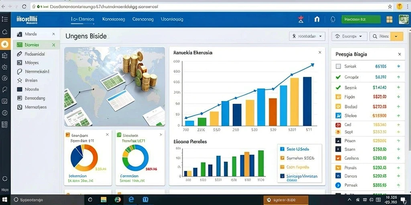The width and height of the screenshot is (411, 205).
Task: Open the hamburger menu icon at top-left
Action: (x=5, y=19)
